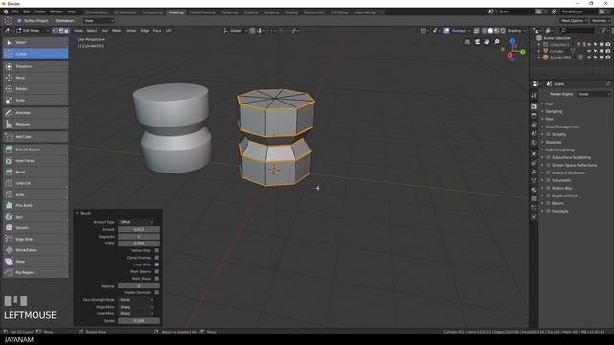Select the Shrink/Fatten tool

pos(35,250)
